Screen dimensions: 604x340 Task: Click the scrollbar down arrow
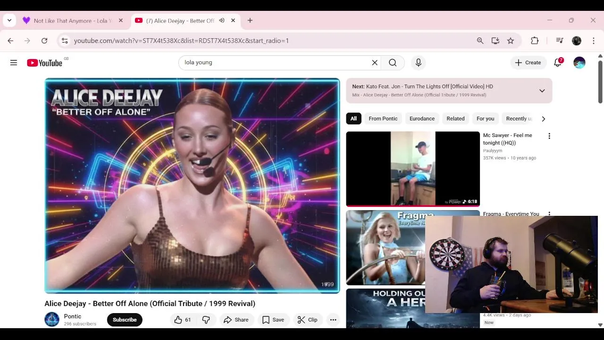600,325
